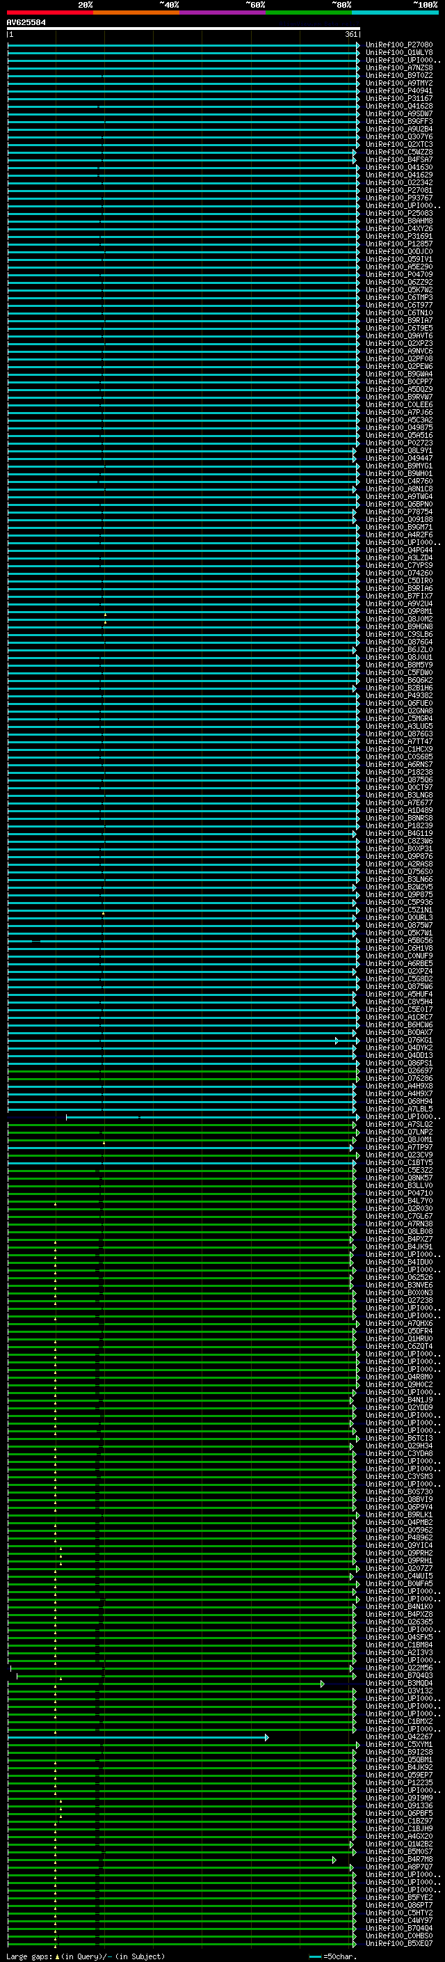This screenshot has width=445, height=1962.
Task: Select the UniRef100_P31691 row label
Action: click(398, 236)
